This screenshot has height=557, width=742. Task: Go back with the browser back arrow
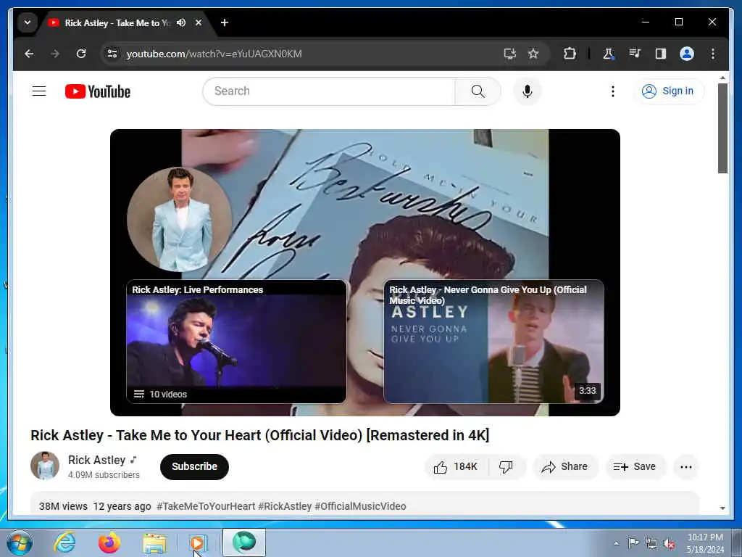[29, 54]
